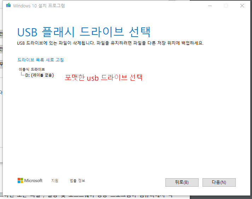The height and width of the screenshot is (199, 252).
Task: Click the USB 플래시 드라이브 선택 heading
Action: pos(84,32)
